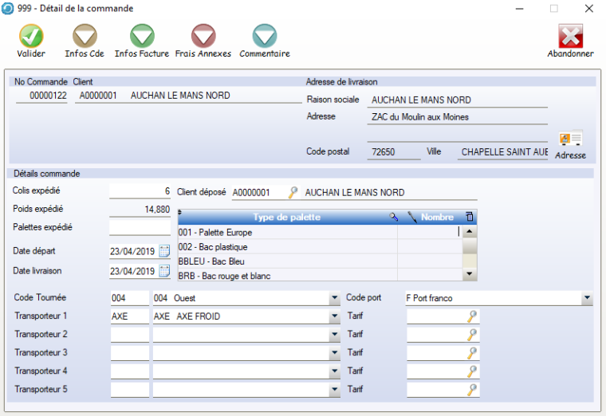Open the calendar picker for Date départ
606x416 pixels.
(165, 251)
